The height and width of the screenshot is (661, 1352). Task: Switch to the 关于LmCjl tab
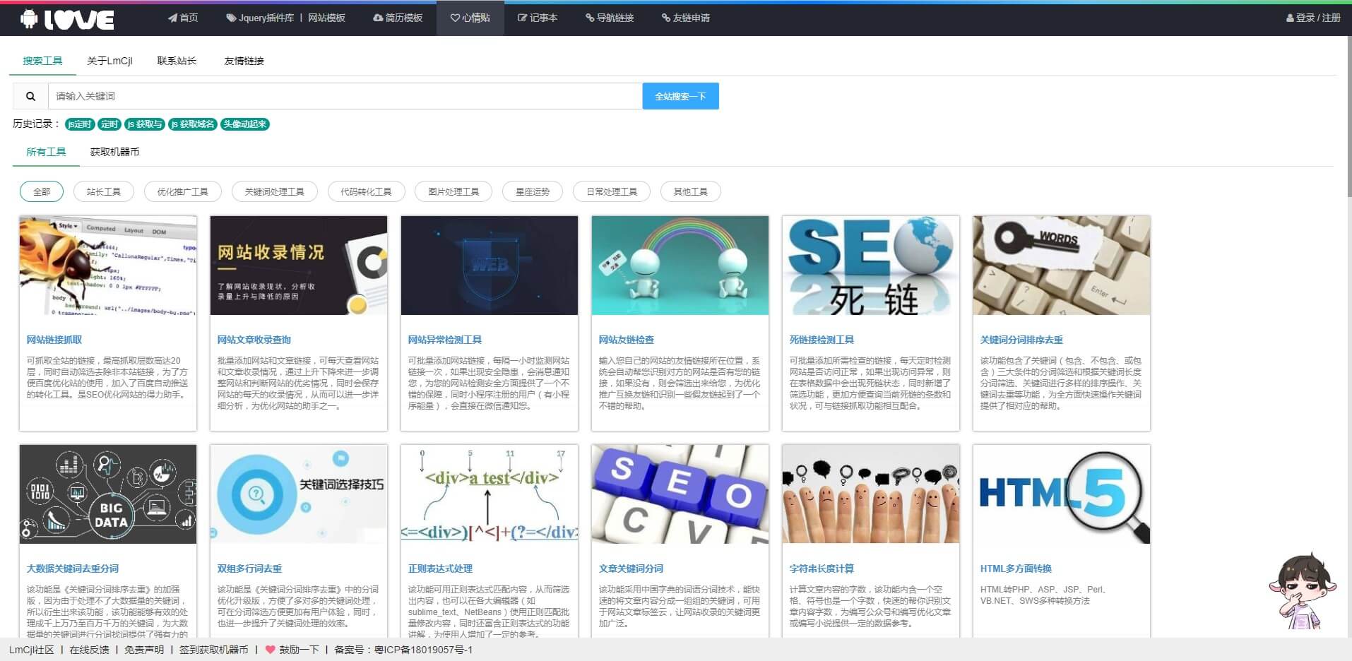click(109, 61)
